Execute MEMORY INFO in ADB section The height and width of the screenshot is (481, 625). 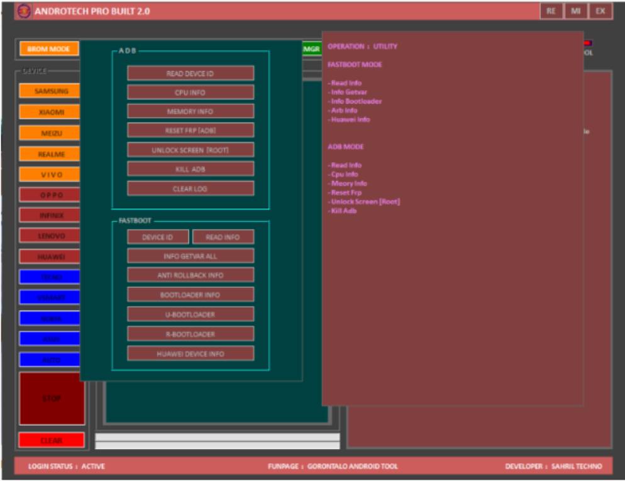click(x=191, y=111)
